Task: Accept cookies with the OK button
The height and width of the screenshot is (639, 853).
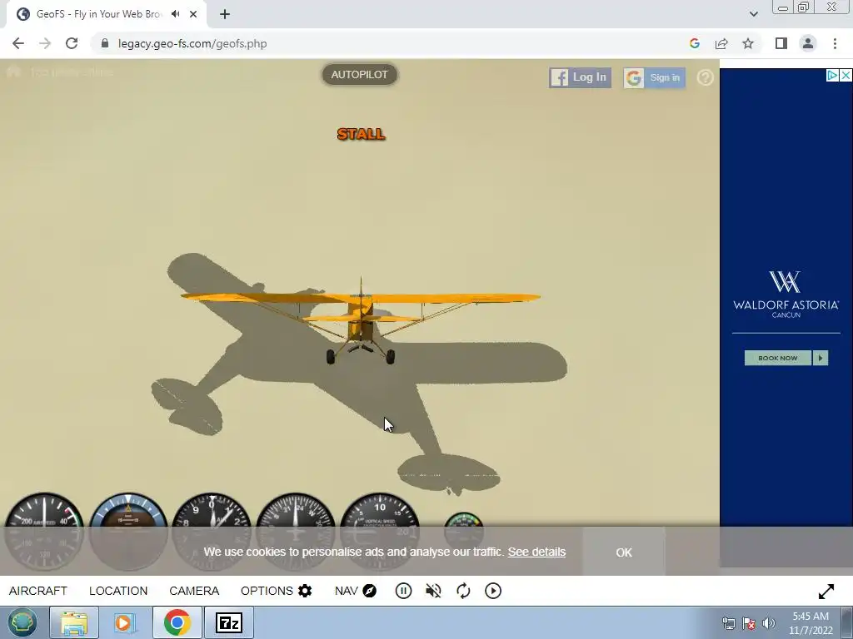Action: (x=624, y=552)
